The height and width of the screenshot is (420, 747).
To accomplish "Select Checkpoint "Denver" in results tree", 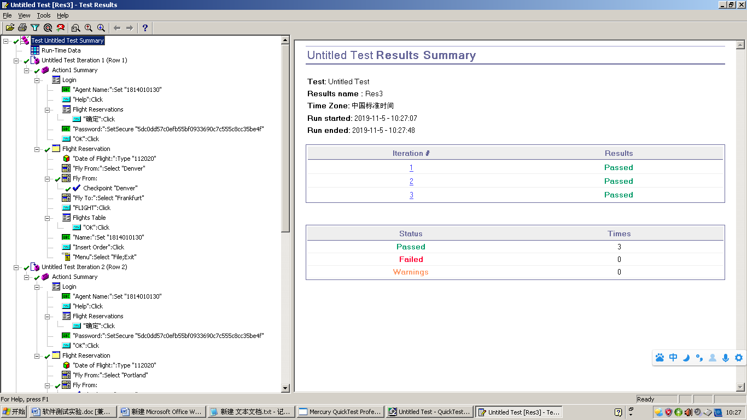I will (110, 188).
